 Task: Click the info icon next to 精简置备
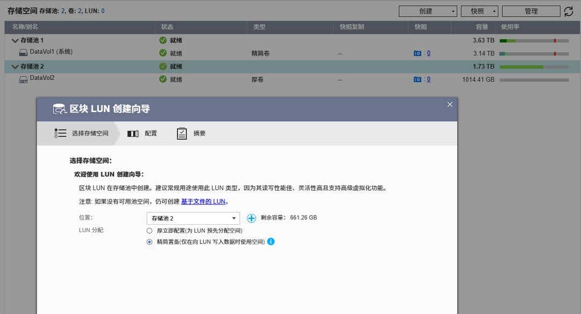coord(271,242)
